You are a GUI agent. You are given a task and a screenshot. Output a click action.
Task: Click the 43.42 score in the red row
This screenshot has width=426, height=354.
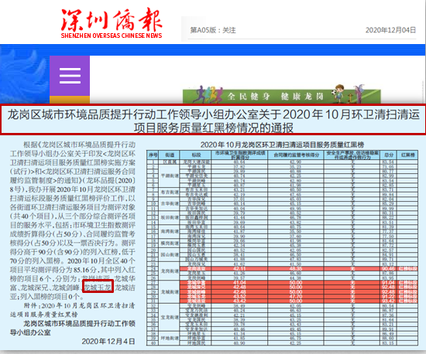[239, 301]
